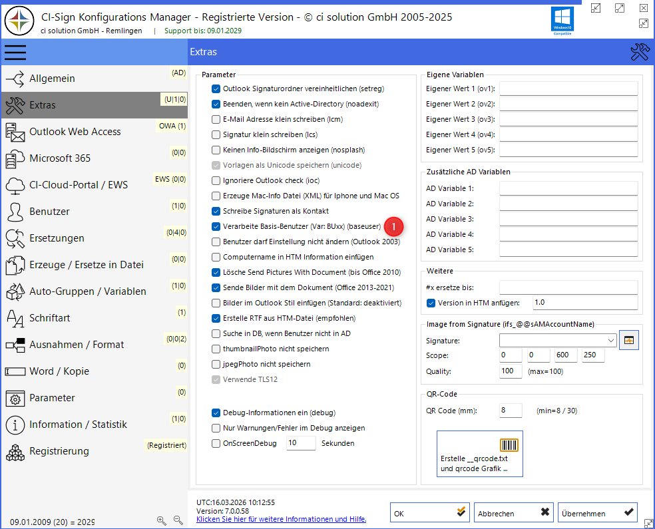
Task: Enable E-Mail Adresse klein schreiben checkbox
Action: point(216,119)
